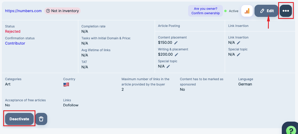Edit Writing & placement price pencil
This screenshot has height=134, width=298.
click(x=176, y=55)
